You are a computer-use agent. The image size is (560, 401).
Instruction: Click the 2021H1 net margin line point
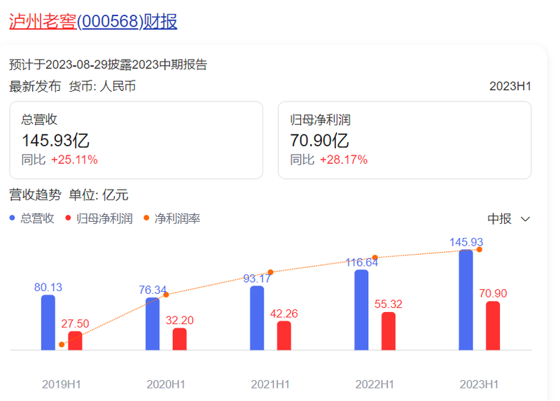tap(271, 272)
